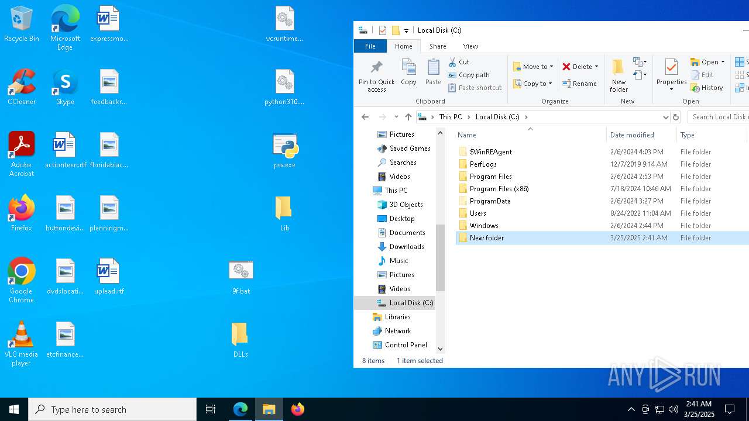Select the Adobe Acrobat desktop icon
The width and height of the screenshot is (749, 421).
22,154
